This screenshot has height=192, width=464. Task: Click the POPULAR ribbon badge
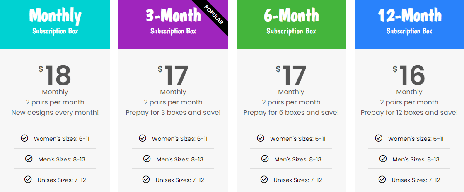click(214, 15)
